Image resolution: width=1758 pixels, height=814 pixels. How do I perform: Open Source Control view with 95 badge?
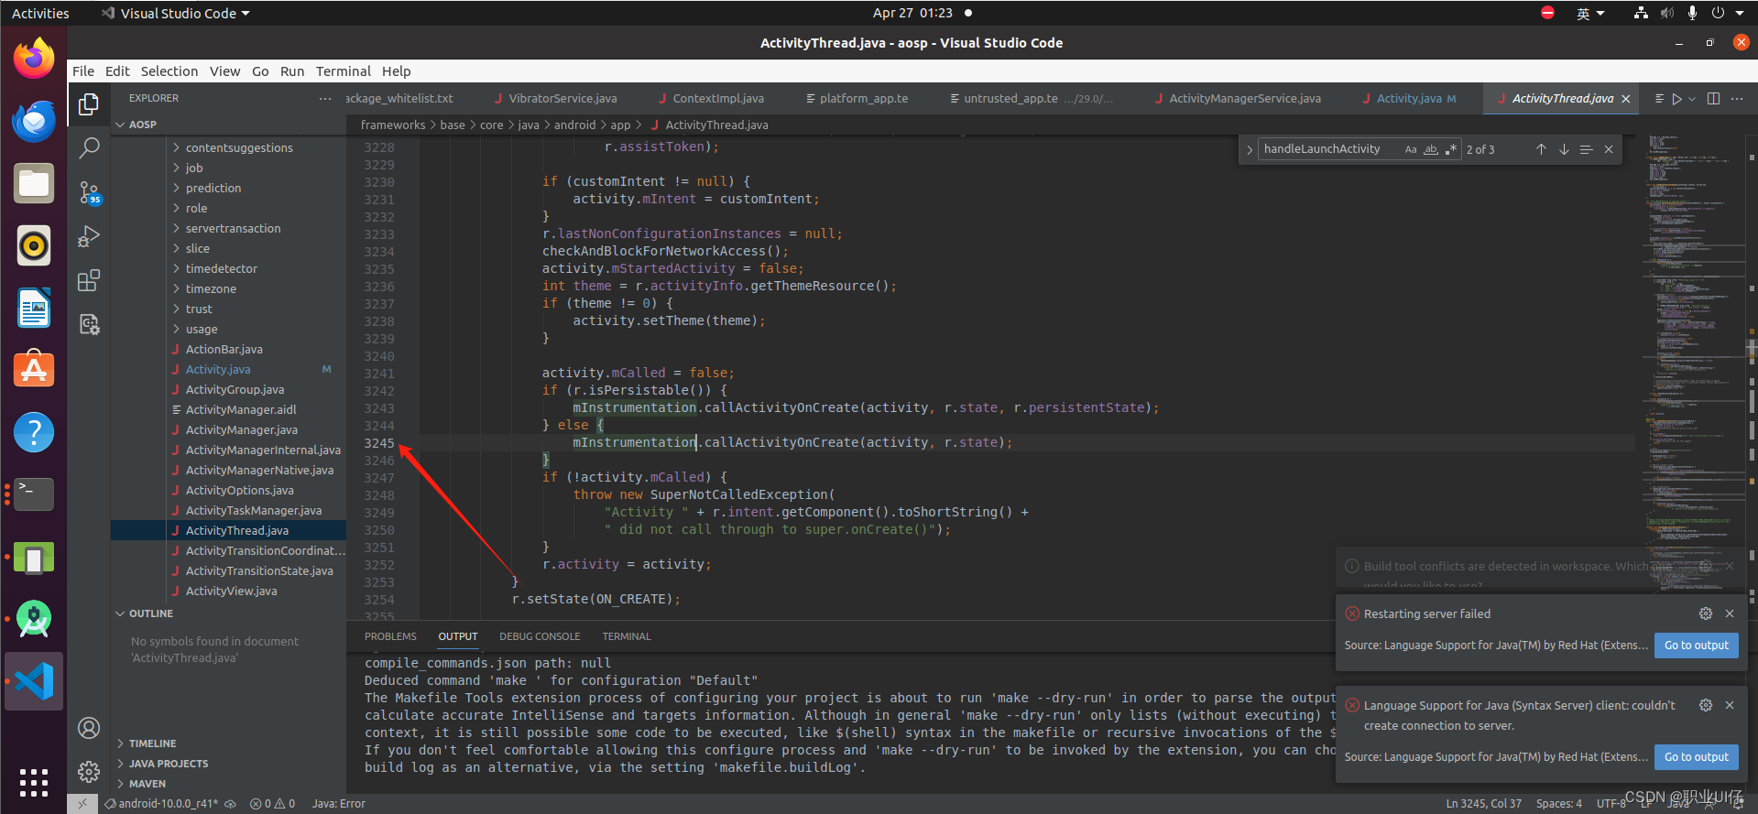click(x=89, y=192)
